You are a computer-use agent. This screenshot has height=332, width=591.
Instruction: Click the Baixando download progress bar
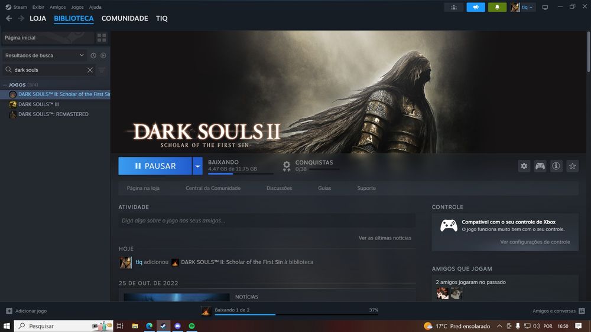click(x=241, y=174)
